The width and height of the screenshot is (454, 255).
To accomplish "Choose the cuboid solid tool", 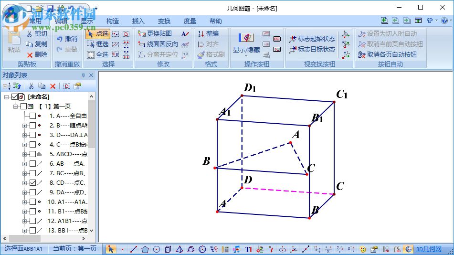I will [x=168, y=249].
